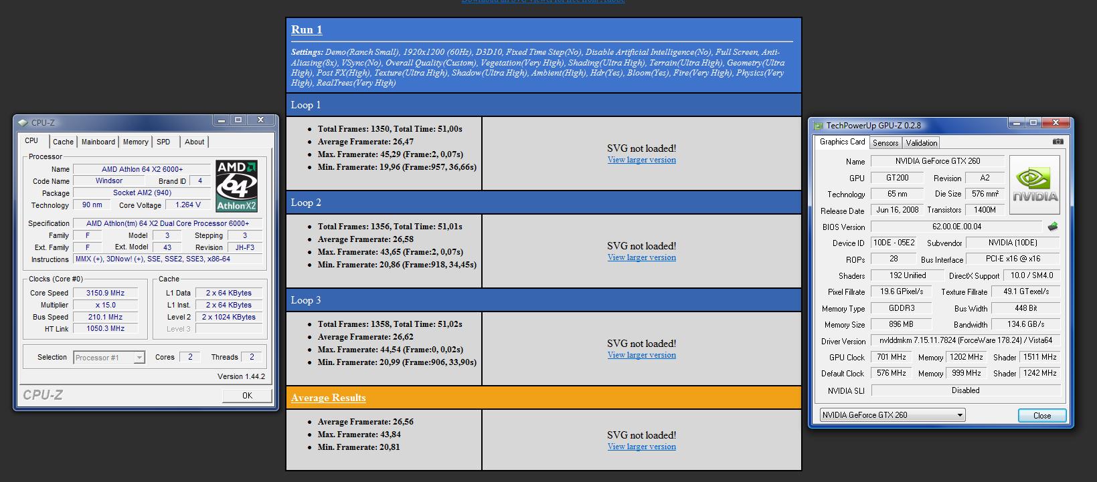Image resolution: width=1097 pixels, height=482 pixels.
Task: Click the OK button in CPU-Z
Action: (247, 396)
